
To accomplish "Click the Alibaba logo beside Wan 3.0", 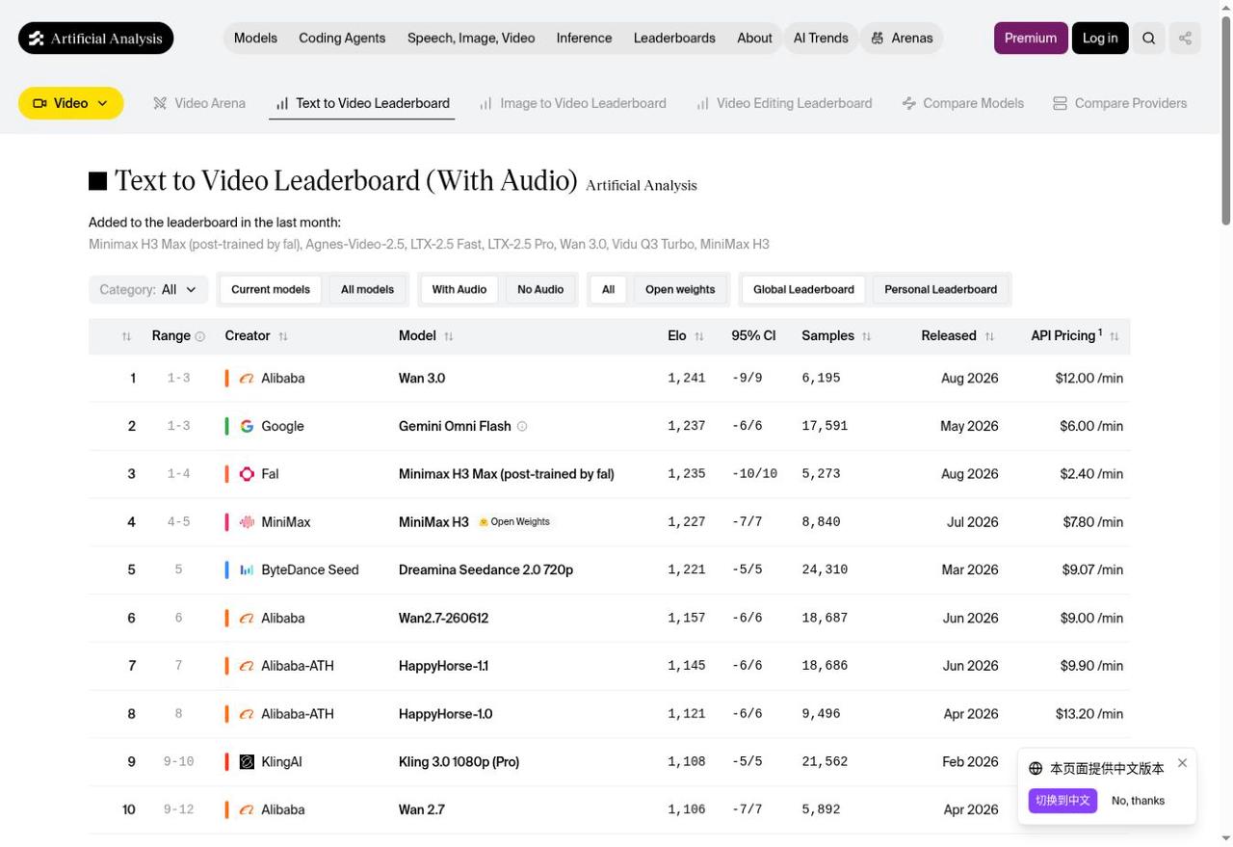I will [x=247, y=379].
